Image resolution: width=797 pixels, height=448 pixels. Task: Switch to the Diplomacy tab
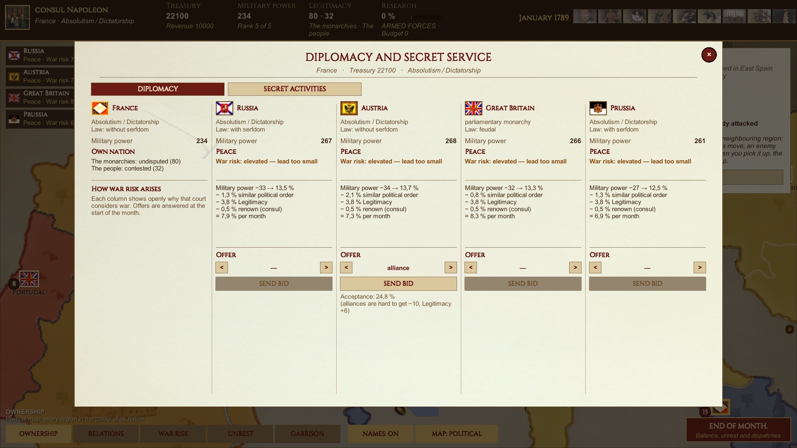[158, 89]
